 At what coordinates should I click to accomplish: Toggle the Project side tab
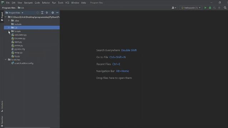2,16
